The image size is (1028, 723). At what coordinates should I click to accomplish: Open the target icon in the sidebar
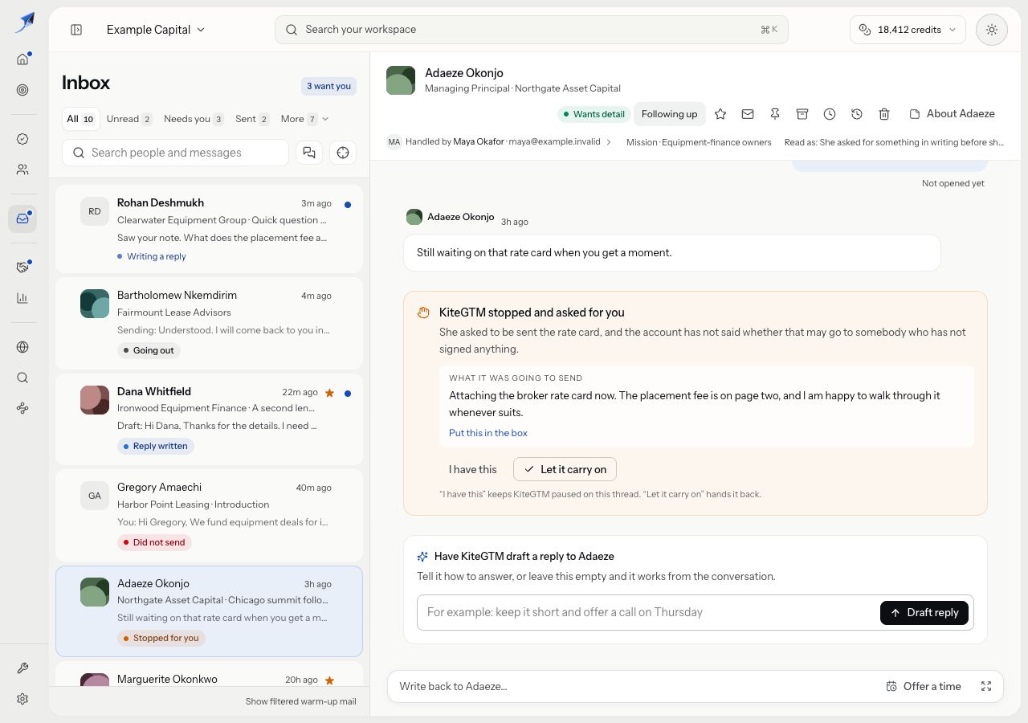pyautogui.click(x=22, y=90)
